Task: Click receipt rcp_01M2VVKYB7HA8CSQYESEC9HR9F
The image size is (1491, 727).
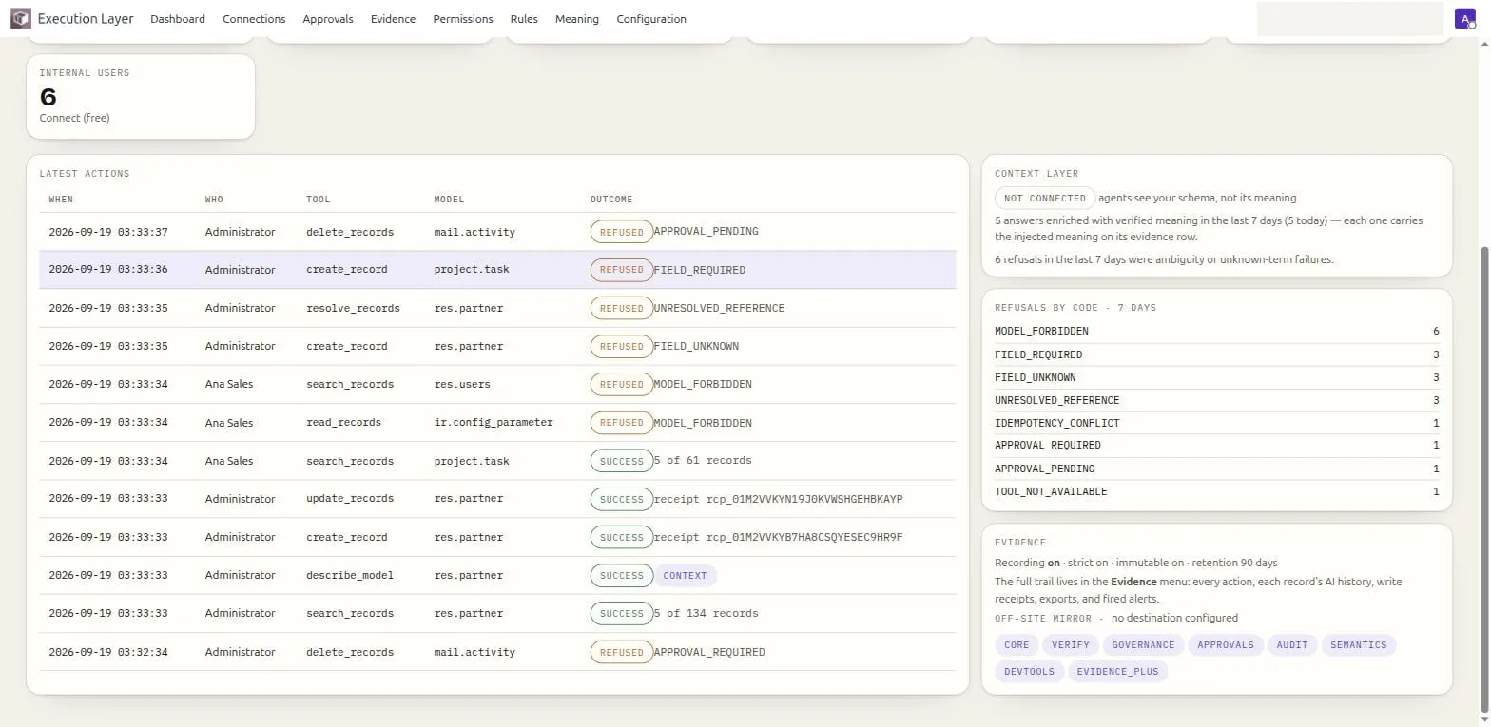Action: (x=778, y=538)
